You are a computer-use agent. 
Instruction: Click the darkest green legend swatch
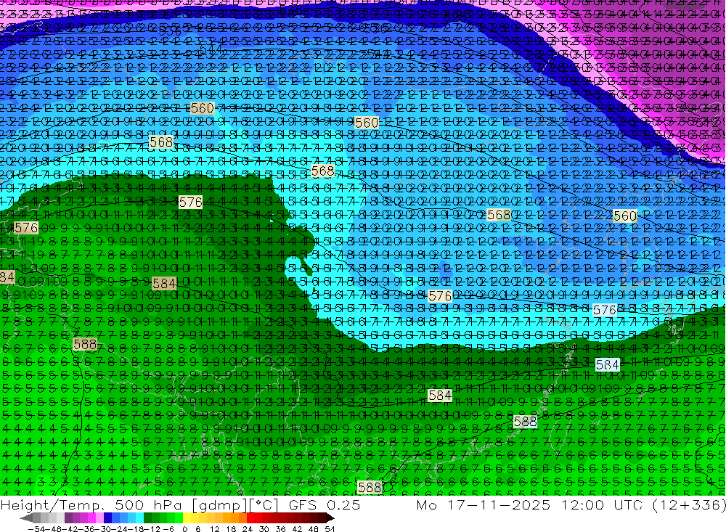coord(147,518)
